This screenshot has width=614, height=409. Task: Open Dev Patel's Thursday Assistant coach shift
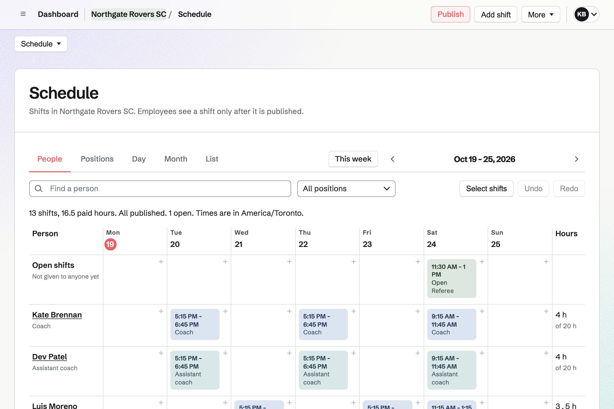(x=323, y=370)
